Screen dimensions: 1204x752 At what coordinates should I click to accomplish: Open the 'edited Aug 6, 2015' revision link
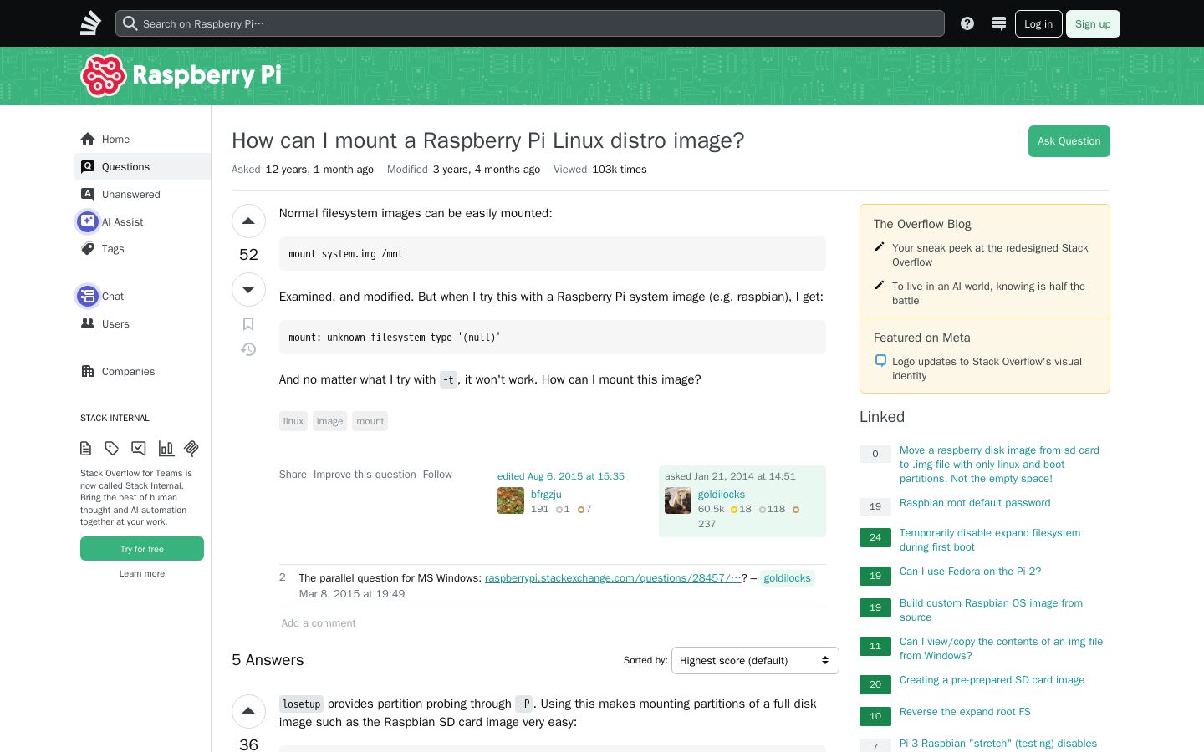tap(561, 476)
